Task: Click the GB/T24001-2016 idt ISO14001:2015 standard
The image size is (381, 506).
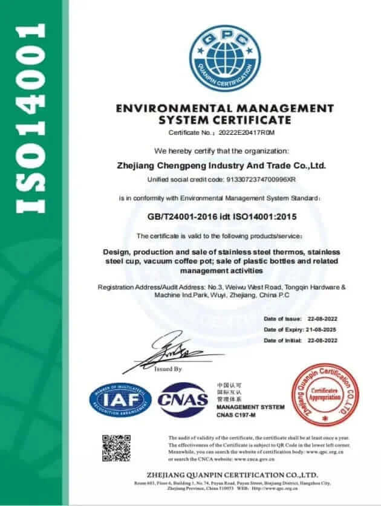Action: [224, 215]
